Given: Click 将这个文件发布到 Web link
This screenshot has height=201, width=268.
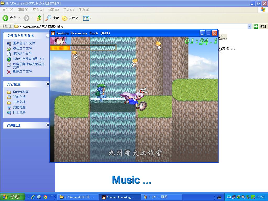Looking at the screenshot, I should point(29,59).
